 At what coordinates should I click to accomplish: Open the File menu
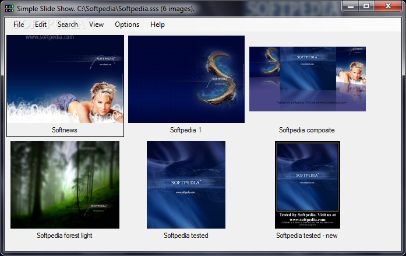tap(19, 24)
